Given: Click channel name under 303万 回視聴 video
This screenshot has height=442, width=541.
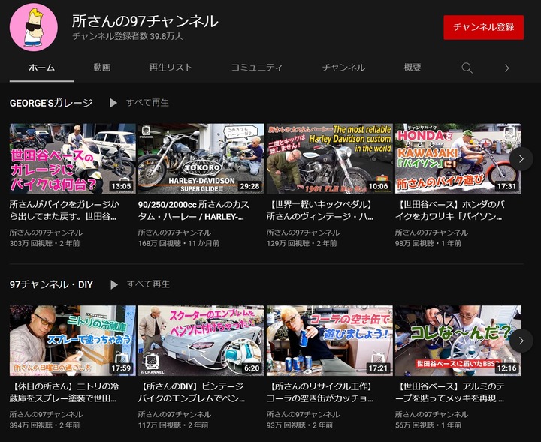Looking at the screenshot, I should coord(47,233).
